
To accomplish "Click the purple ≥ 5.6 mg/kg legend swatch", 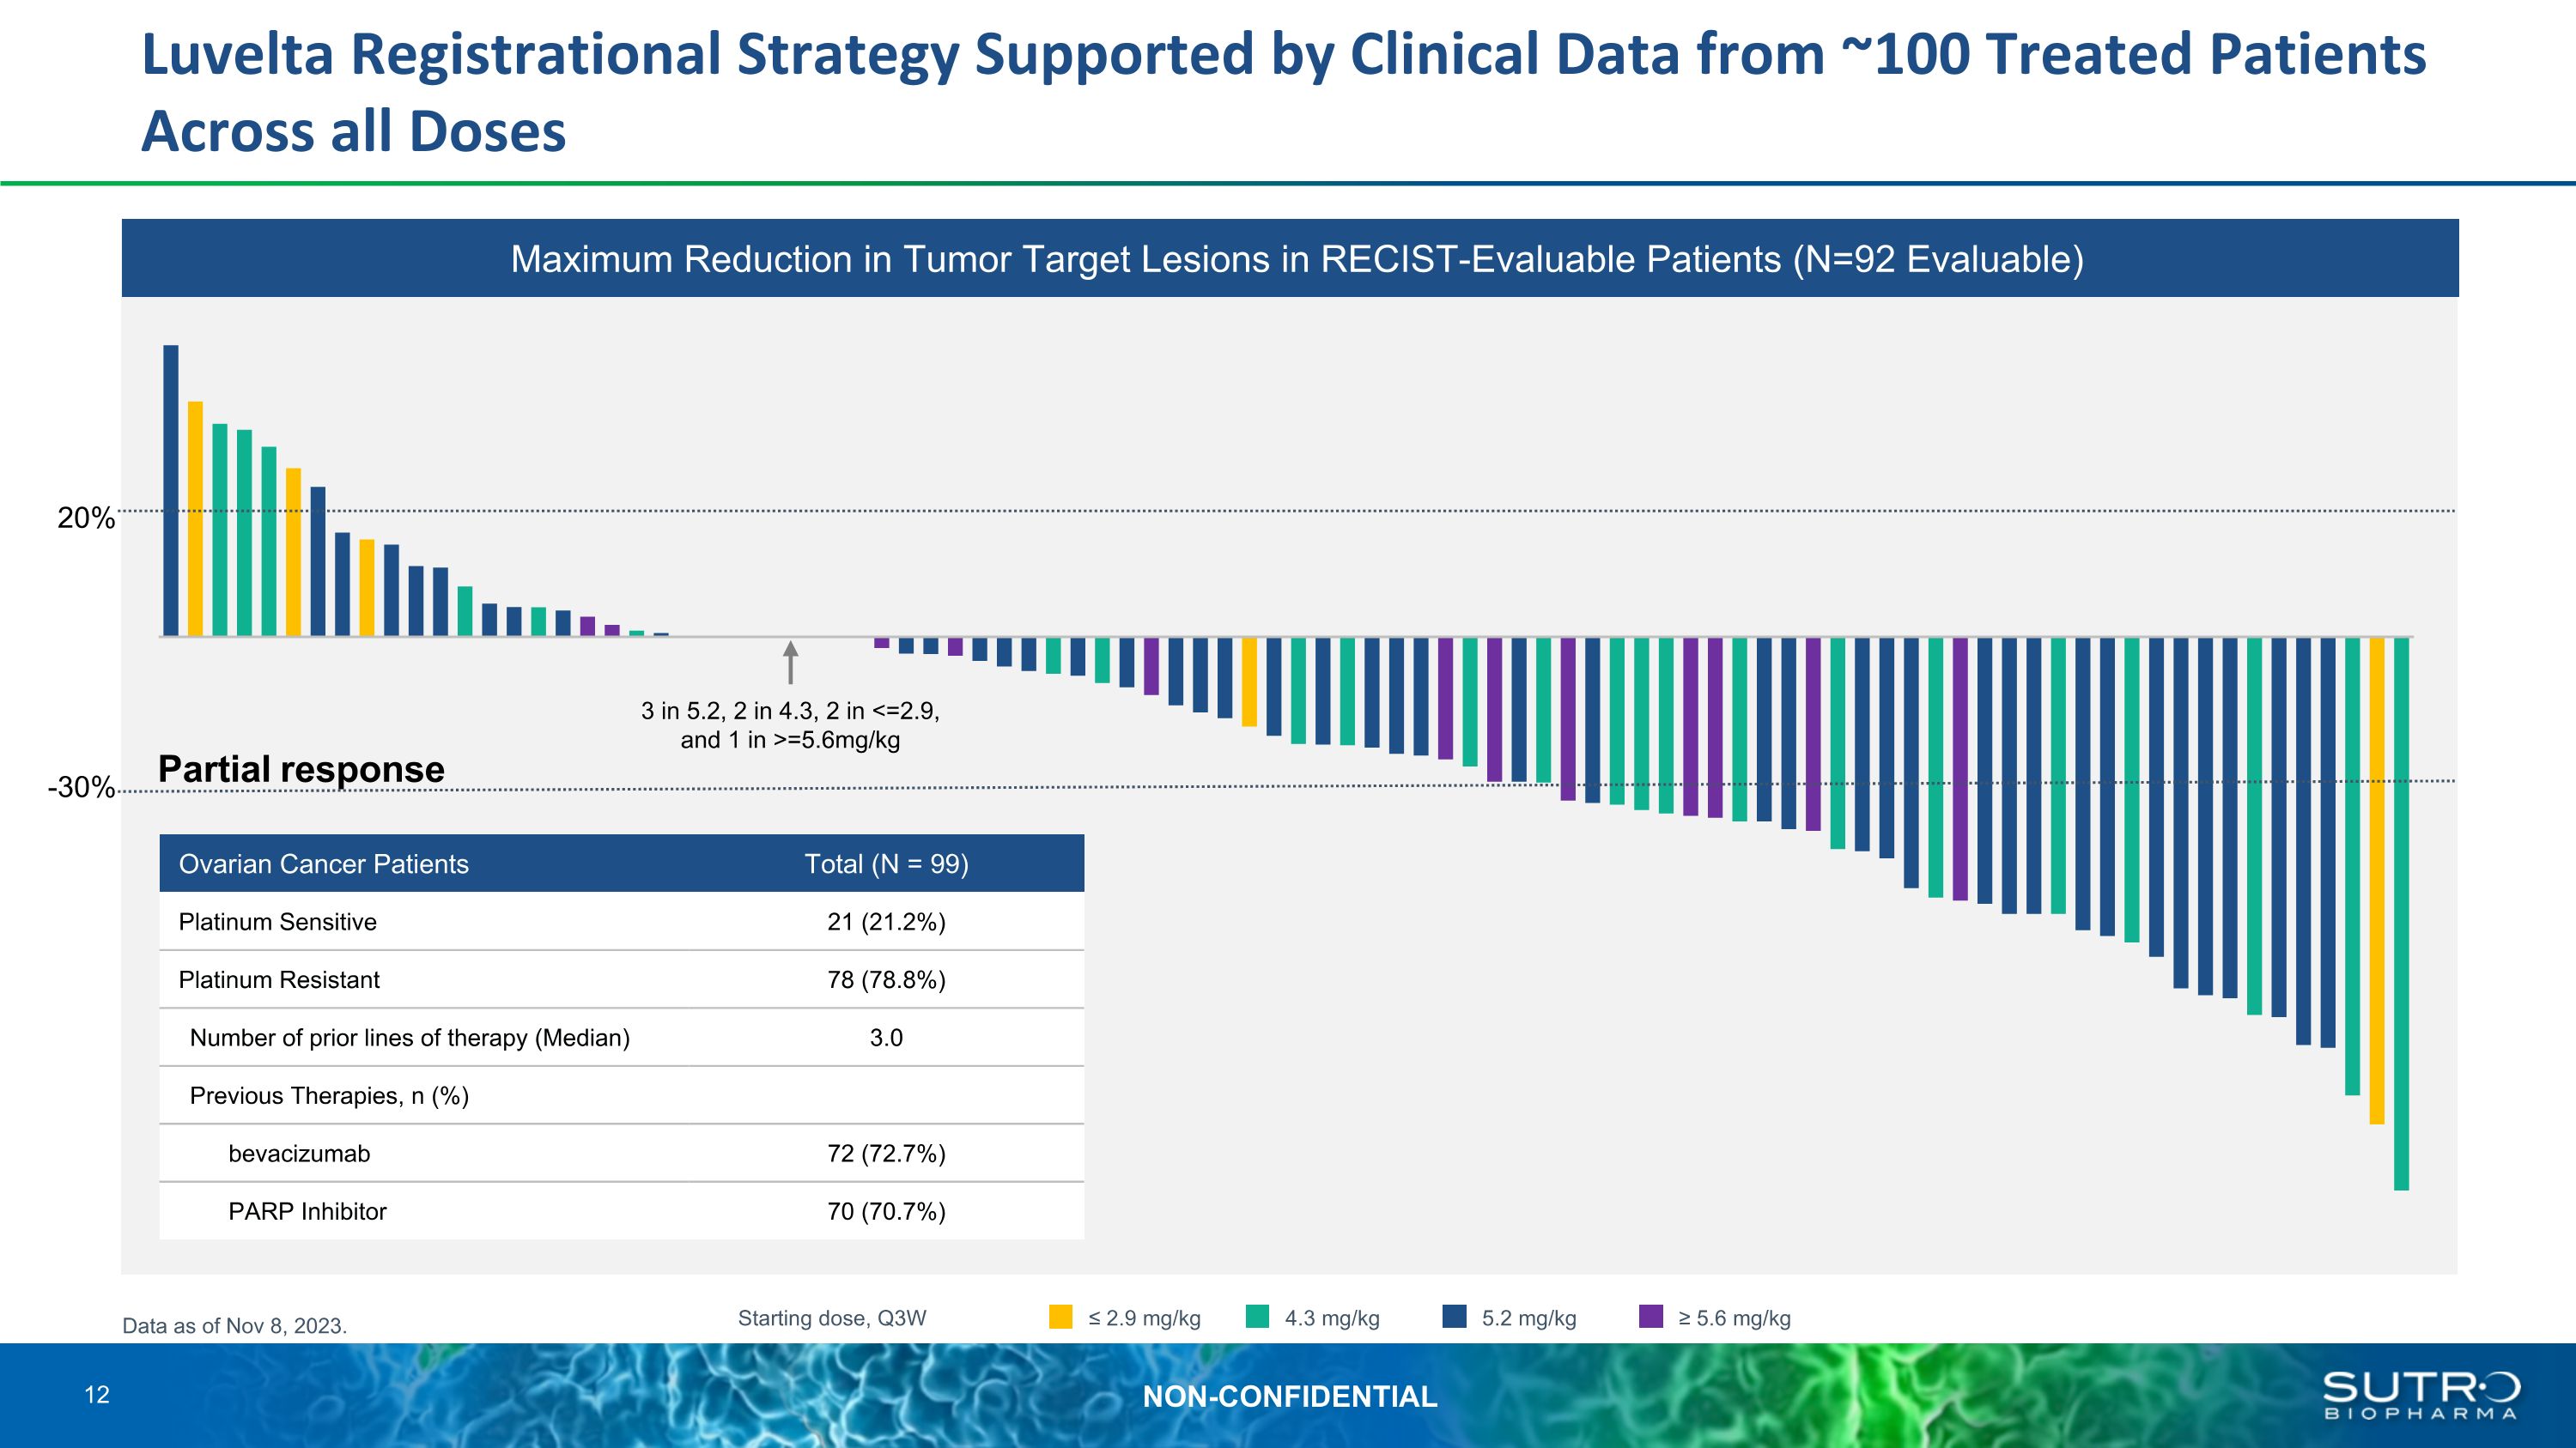I will (x=1651, y=1316).
